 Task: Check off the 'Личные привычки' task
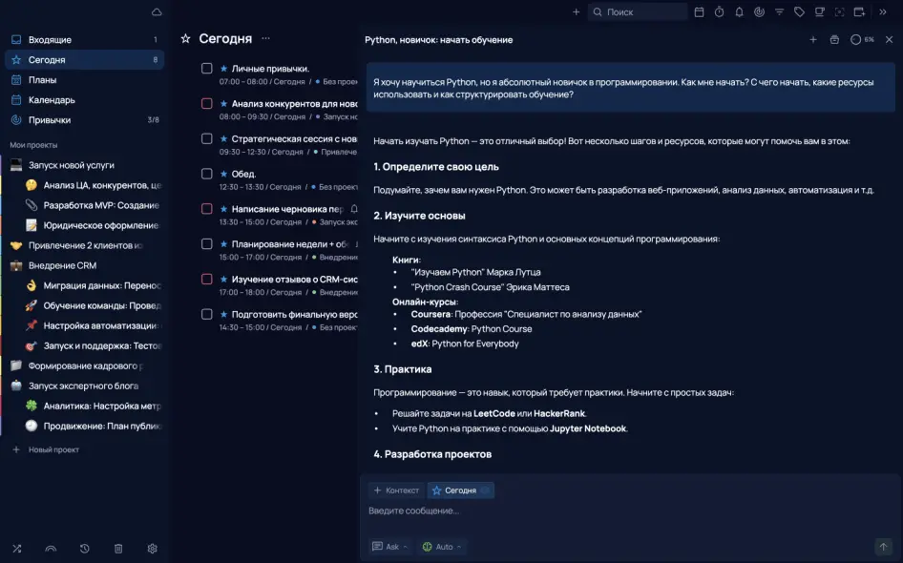(x=206, y=69)
